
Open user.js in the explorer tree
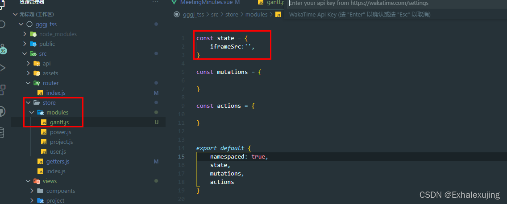click(x=58, y=152)
